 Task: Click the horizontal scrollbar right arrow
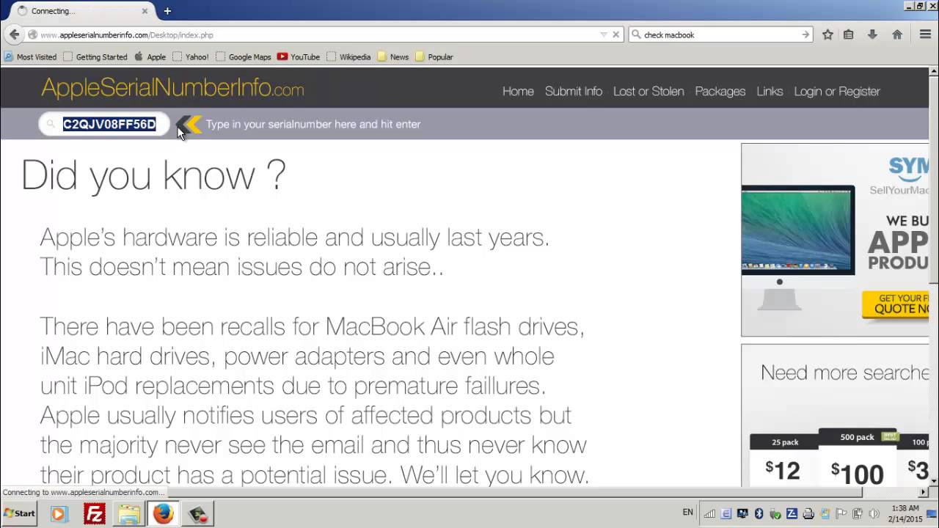(x=924, y=492)
